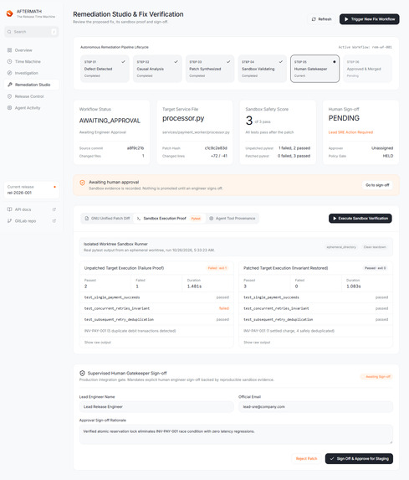Click the shield icon beside Gatekeeper Sign-off heading
The image size is (409, 480).
pyautogui.click(x=82, y=373)
